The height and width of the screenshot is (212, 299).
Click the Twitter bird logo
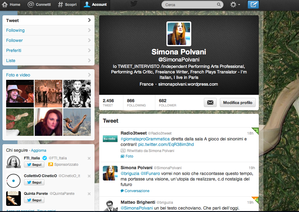tap(134, 4)
